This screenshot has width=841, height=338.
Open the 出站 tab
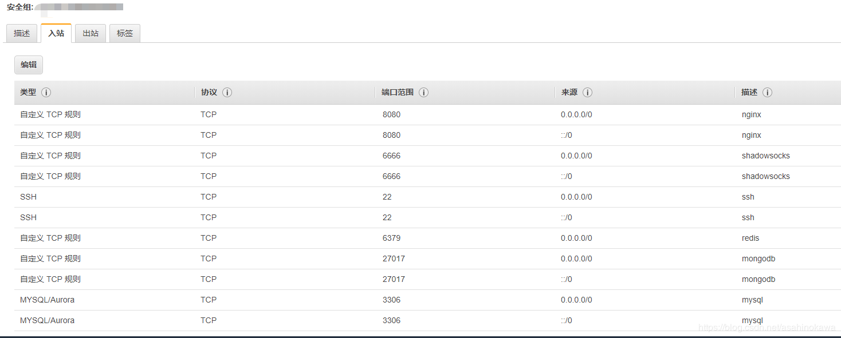coord(91,33)
